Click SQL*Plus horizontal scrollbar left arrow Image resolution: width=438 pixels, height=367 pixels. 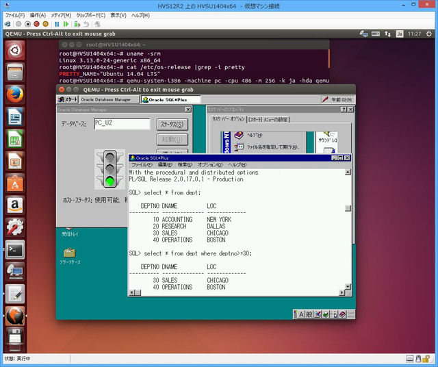tap(132, 292)
